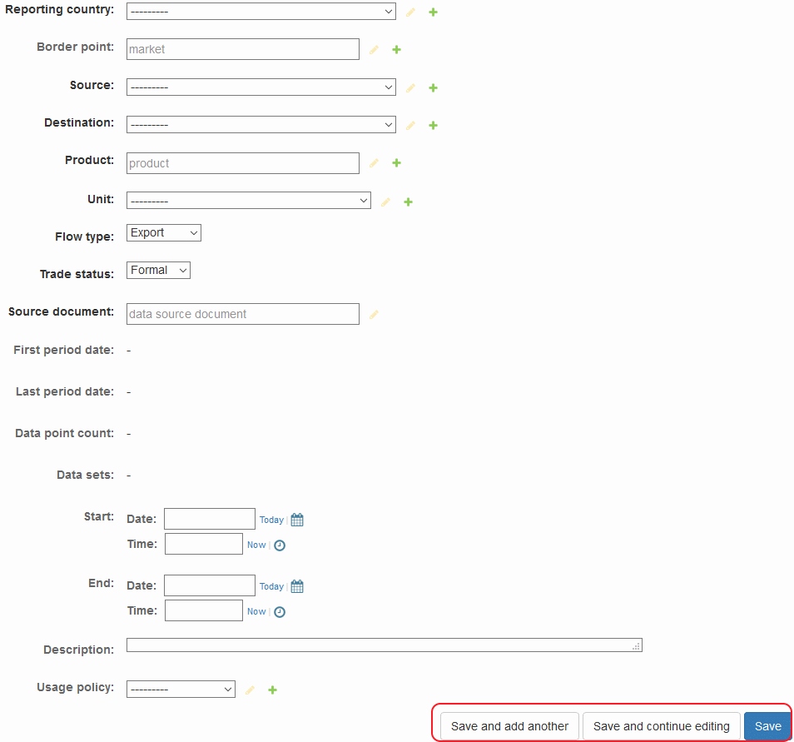The image size is (794, 742).
Task: Add a new Product with plus icon
Action: pyautogui.click(x=396, y=162)
